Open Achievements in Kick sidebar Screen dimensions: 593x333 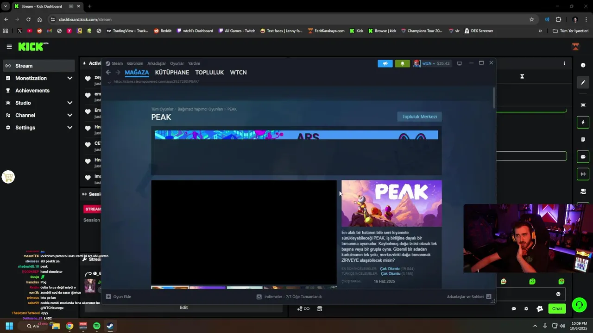click(39, 91)
